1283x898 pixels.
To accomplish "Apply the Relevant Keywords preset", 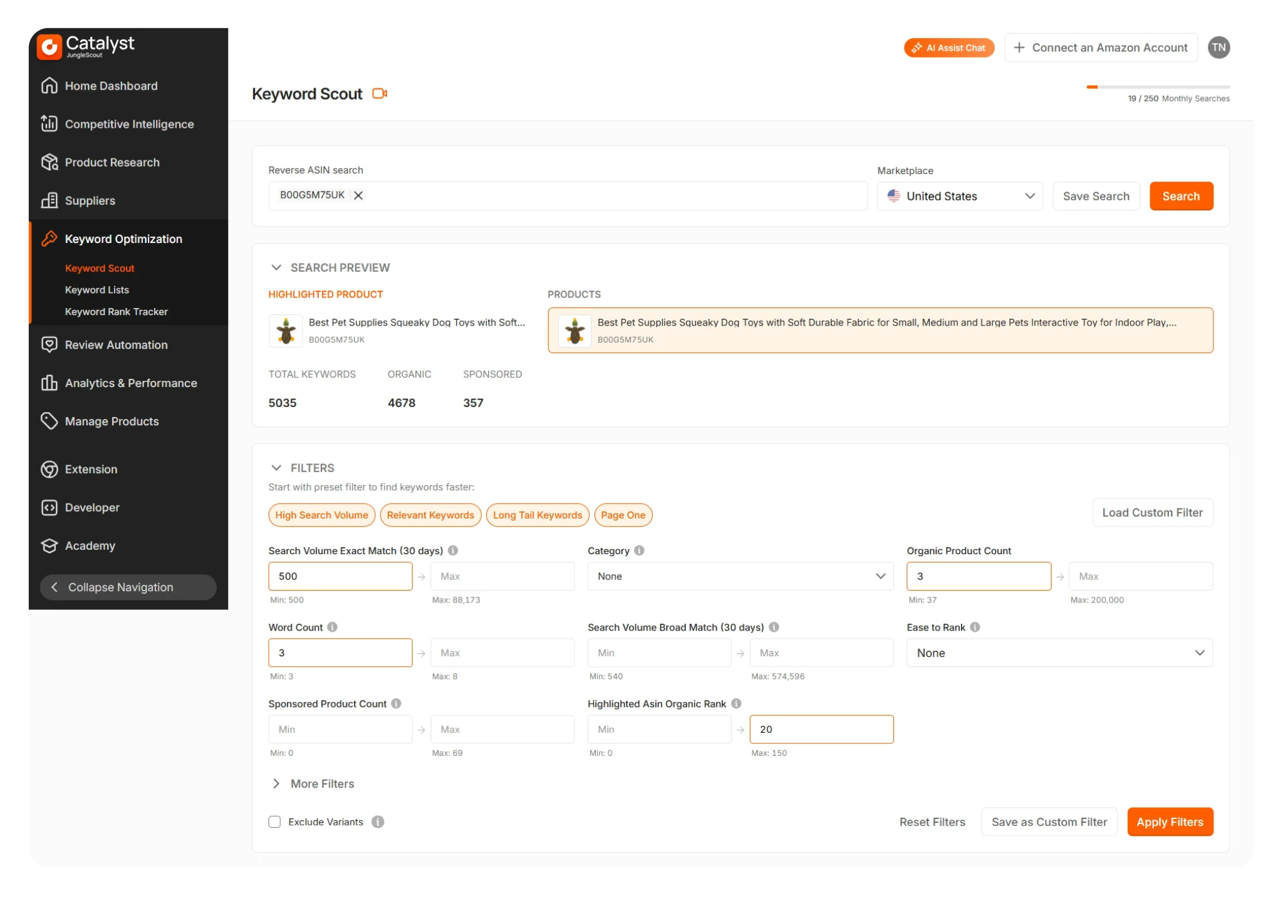I will pyautogui.click(x=430, y=515).
